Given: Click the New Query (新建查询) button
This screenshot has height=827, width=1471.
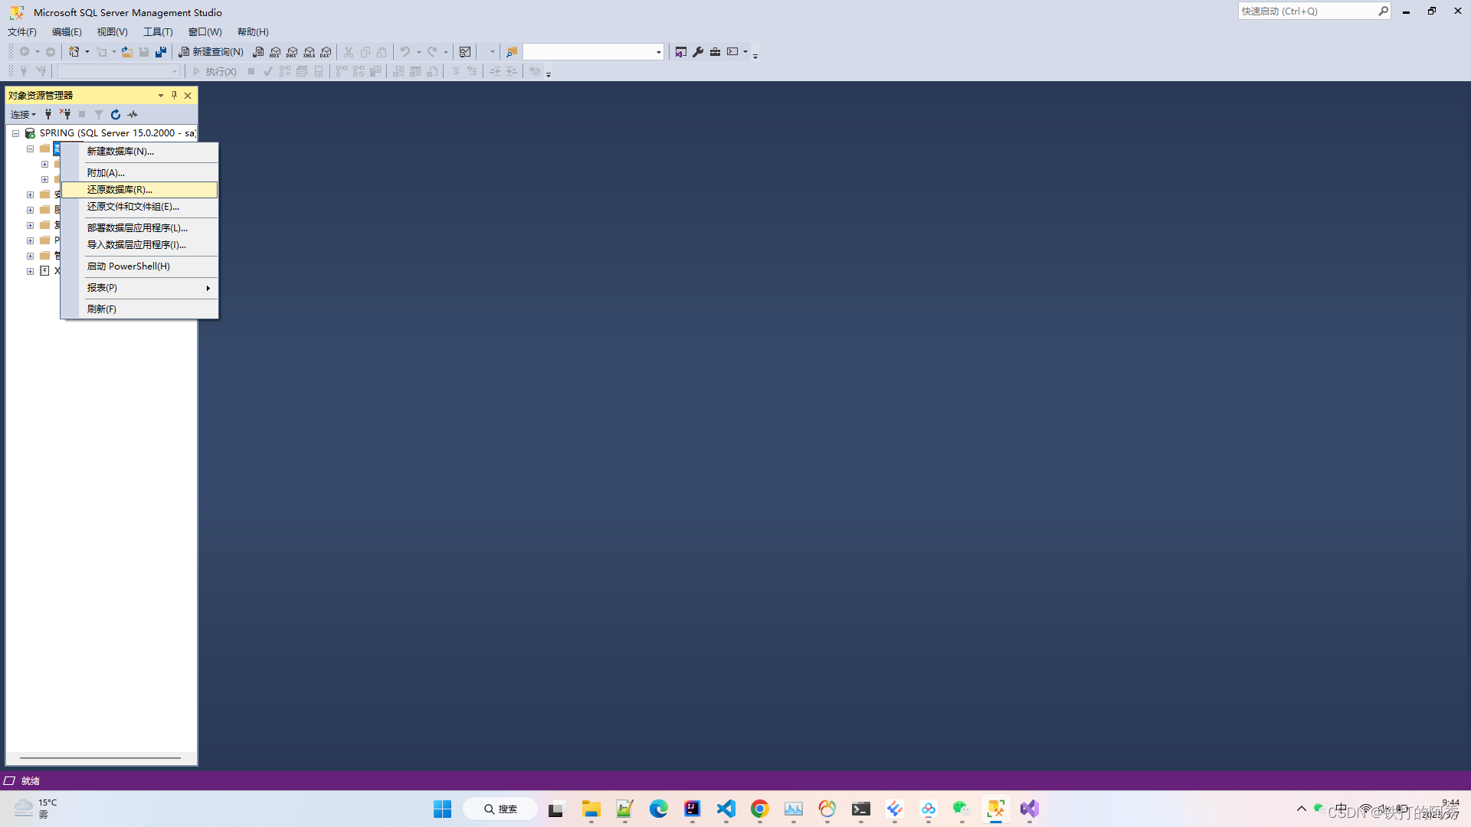Looking at the screenshot, I should (211, 52).
